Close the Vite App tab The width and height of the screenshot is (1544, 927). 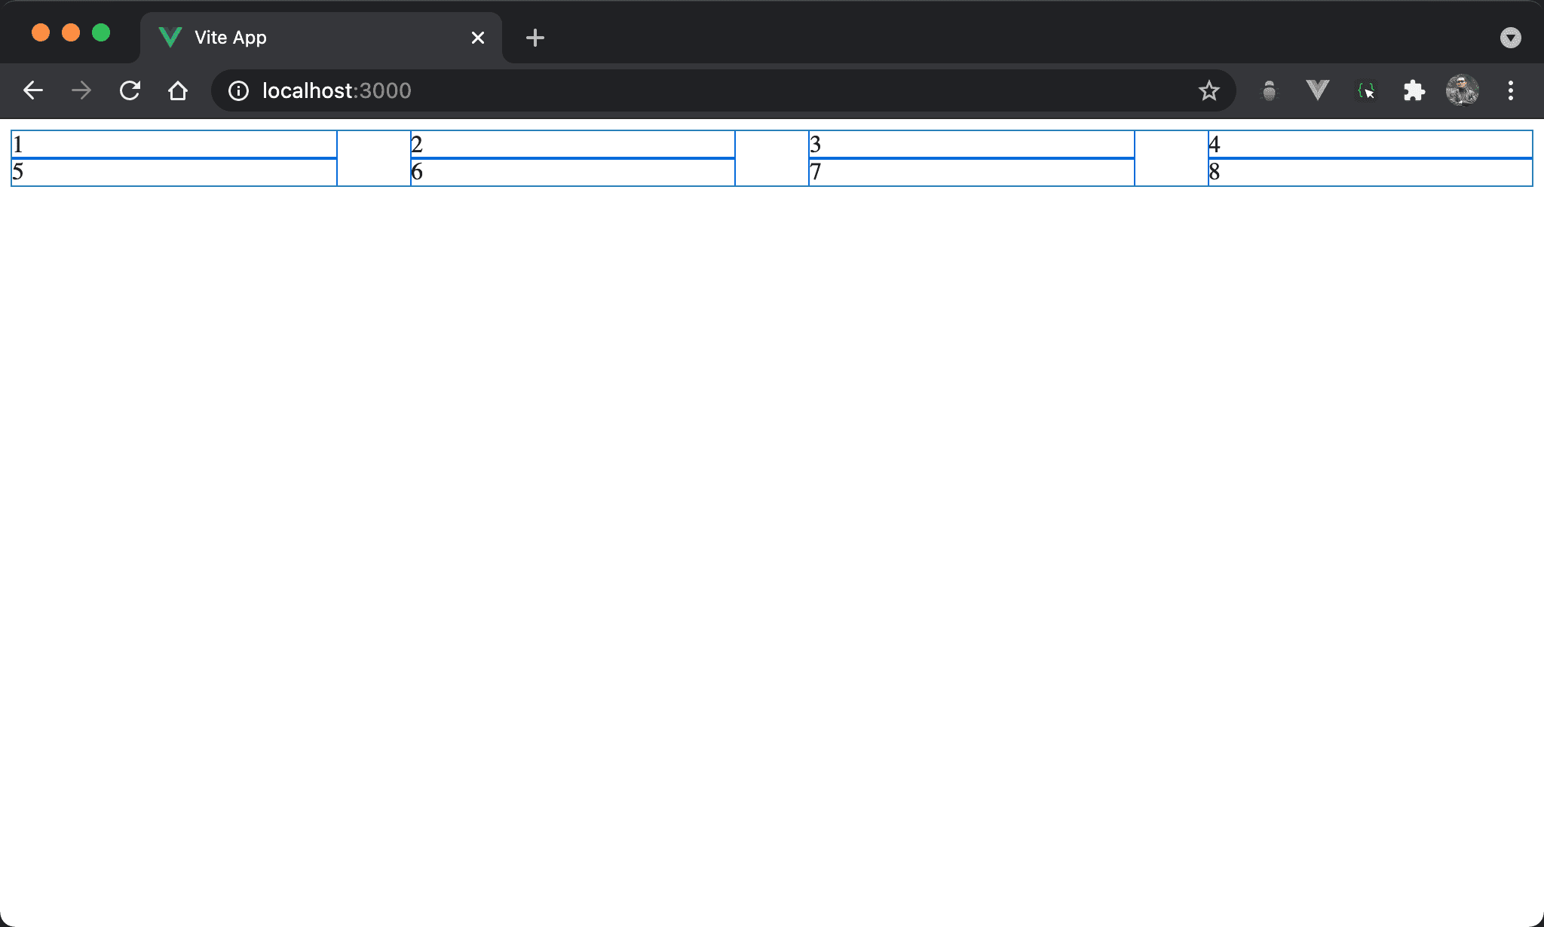click(x=478, y=38)
